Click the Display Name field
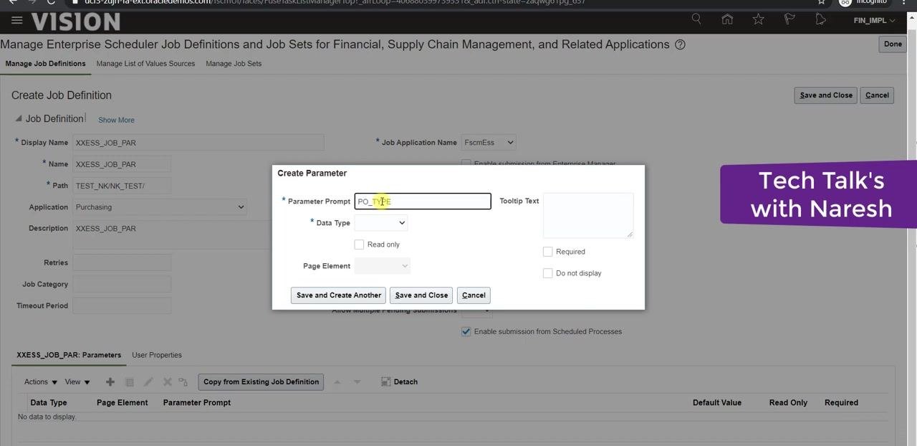 [x=198, y=143]
